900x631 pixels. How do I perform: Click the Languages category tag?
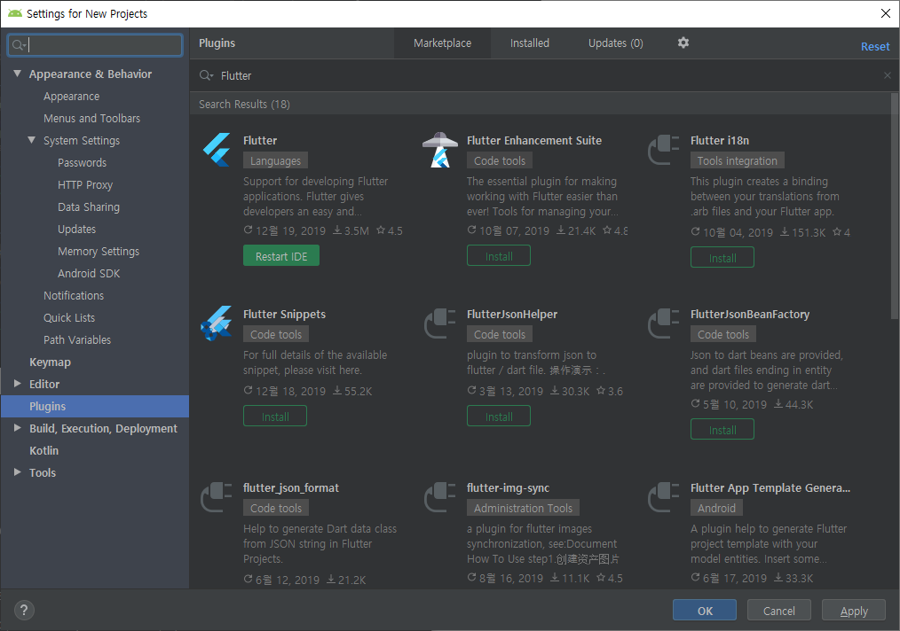coord(275,160)
